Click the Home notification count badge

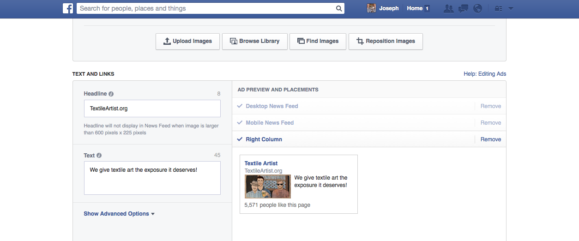click(427, 8)
